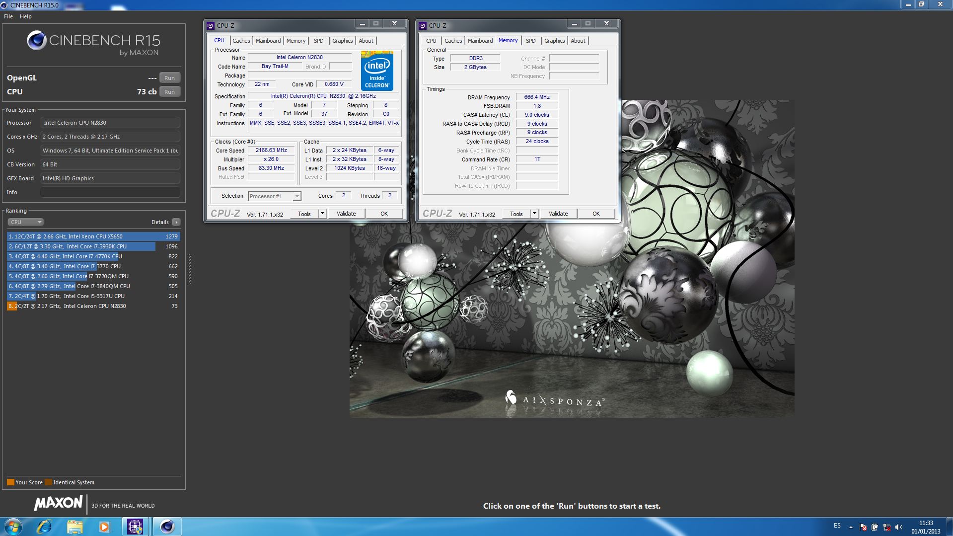This screenshot has width=953, height=536.
Task: Click the ES language indicator
Action: tap(837, 526)
